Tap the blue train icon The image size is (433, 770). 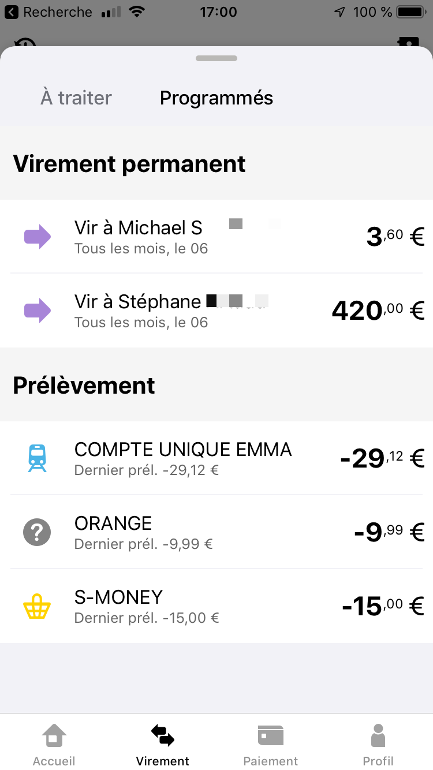[37, 458]
